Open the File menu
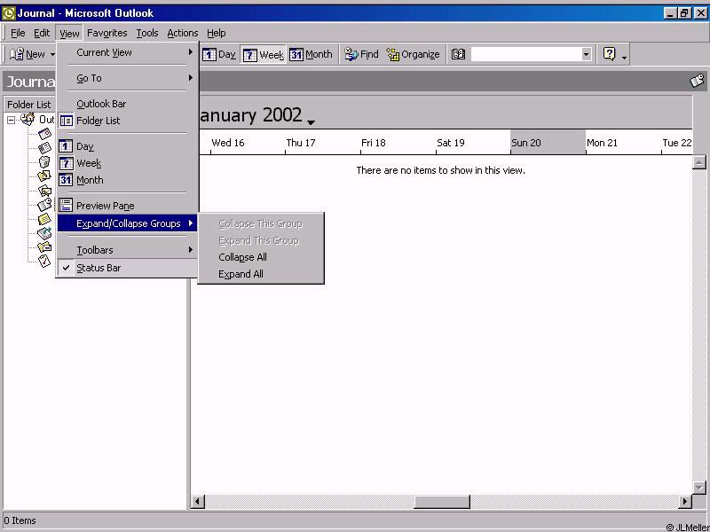This screenshot has height=532, width=710. (18, 33)
